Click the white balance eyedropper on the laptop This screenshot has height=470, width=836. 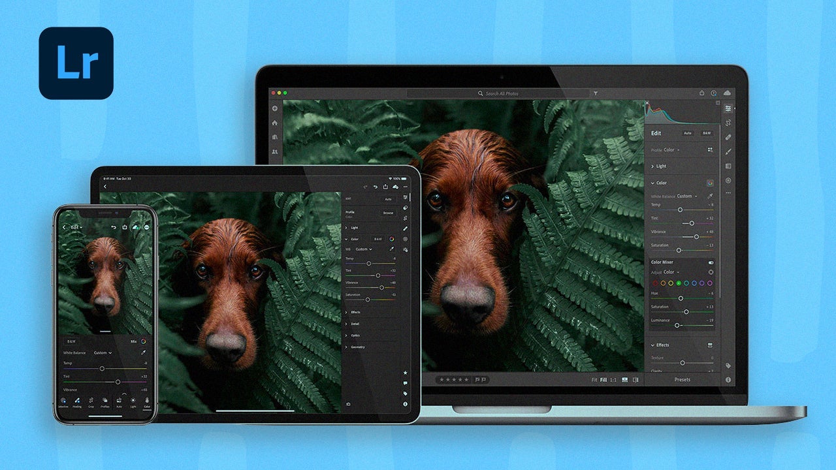710,196
